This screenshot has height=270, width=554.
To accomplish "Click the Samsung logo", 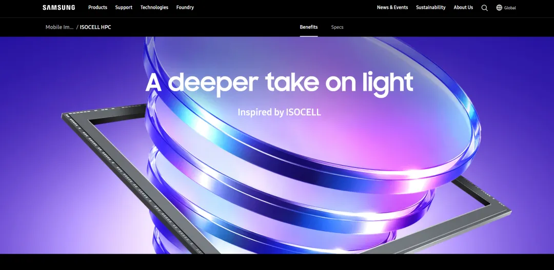I will click(58, 7).
